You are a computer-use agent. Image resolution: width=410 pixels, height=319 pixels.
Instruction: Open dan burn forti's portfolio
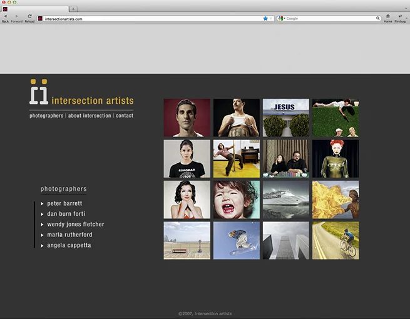[x=66, y=214]
